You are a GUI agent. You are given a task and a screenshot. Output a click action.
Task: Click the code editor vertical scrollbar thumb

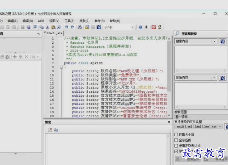coord(169,66)
